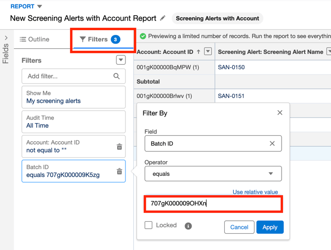331x250 pixels.
Task: Click the Add filter search field
Action: (74, 76)
